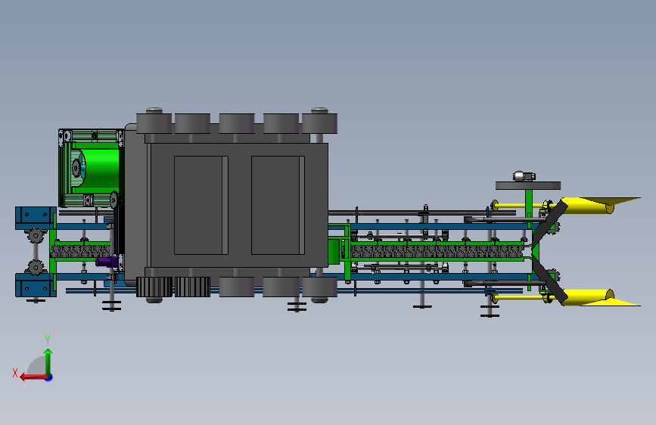Select the small grey motor above the disc plate
Screen dimensions: 656x425
tap(524, 176)
